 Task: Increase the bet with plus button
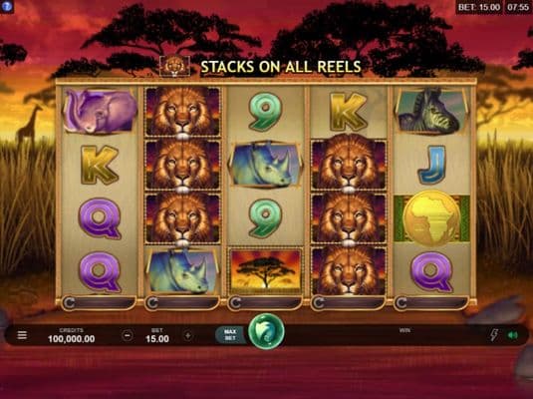(x=187, y=336)
